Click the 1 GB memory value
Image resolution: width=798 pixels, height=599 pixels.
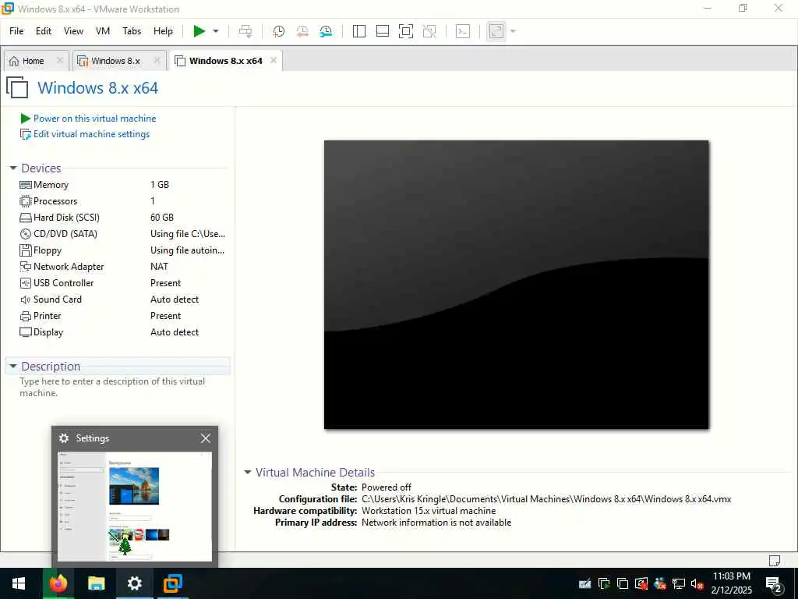coord(159,184)
